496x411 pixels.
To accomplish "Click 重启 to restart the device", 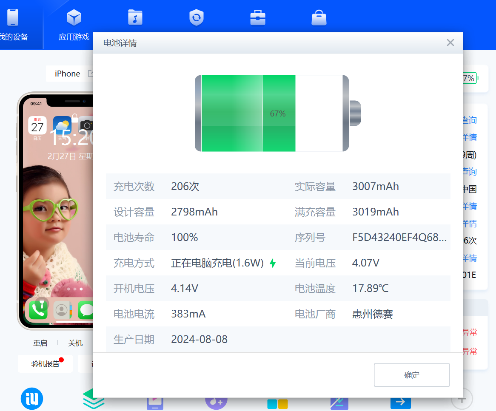I will (40, 343).
